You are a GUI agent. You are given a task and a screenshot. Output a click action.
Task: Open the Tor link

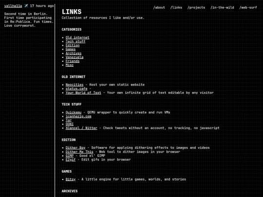point(69,120)
